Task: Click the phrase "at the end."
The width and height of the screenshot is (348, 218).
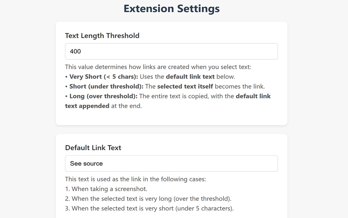Action: 126,106
